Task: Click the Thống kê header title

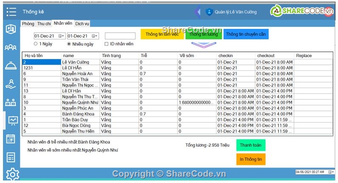Action: click(x=33, y=12)
